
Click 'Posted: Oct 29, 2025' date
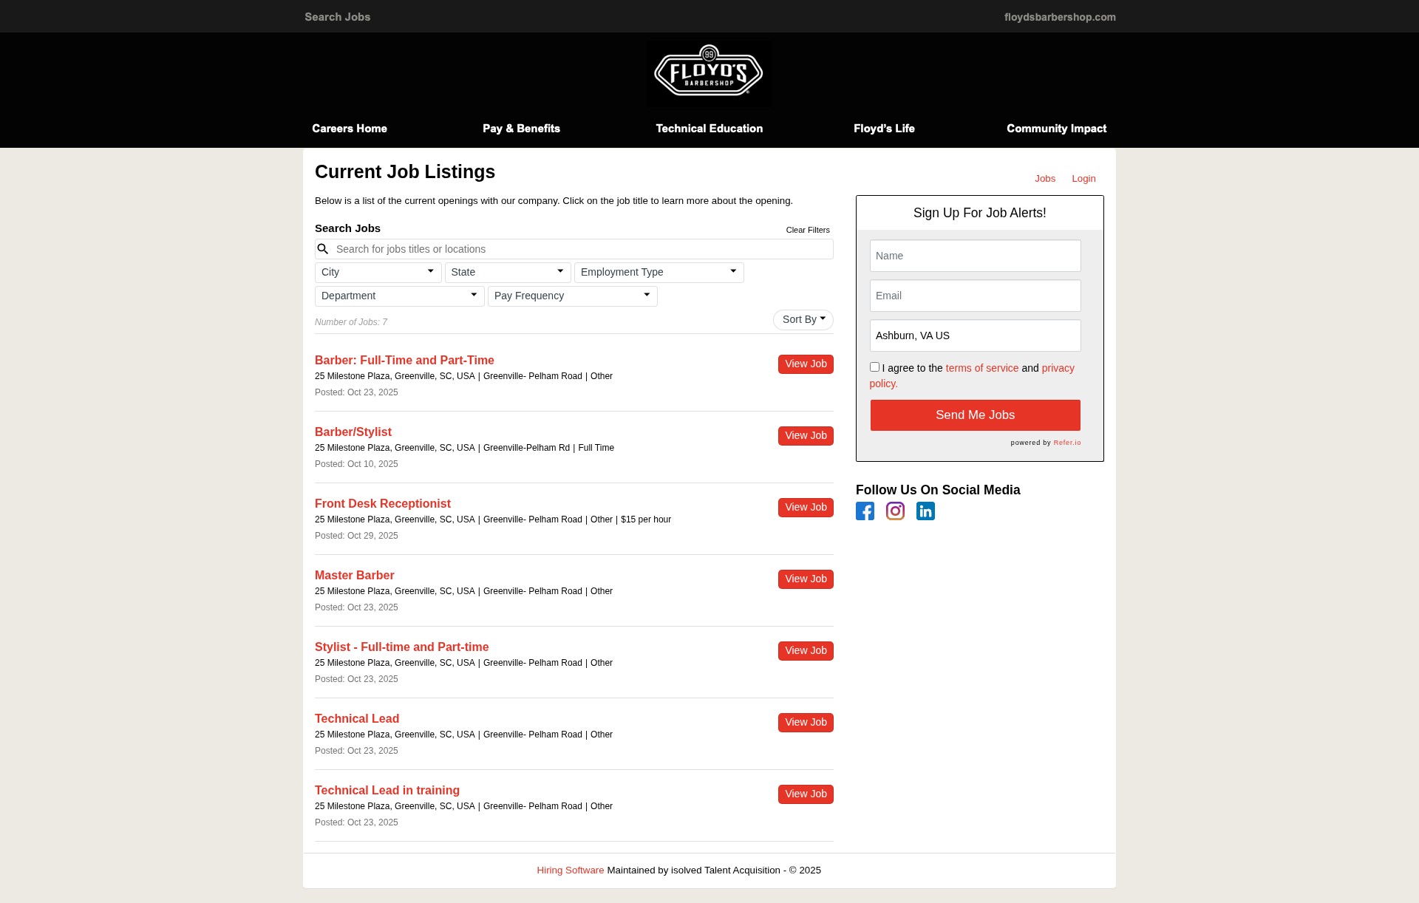[356, 536]
